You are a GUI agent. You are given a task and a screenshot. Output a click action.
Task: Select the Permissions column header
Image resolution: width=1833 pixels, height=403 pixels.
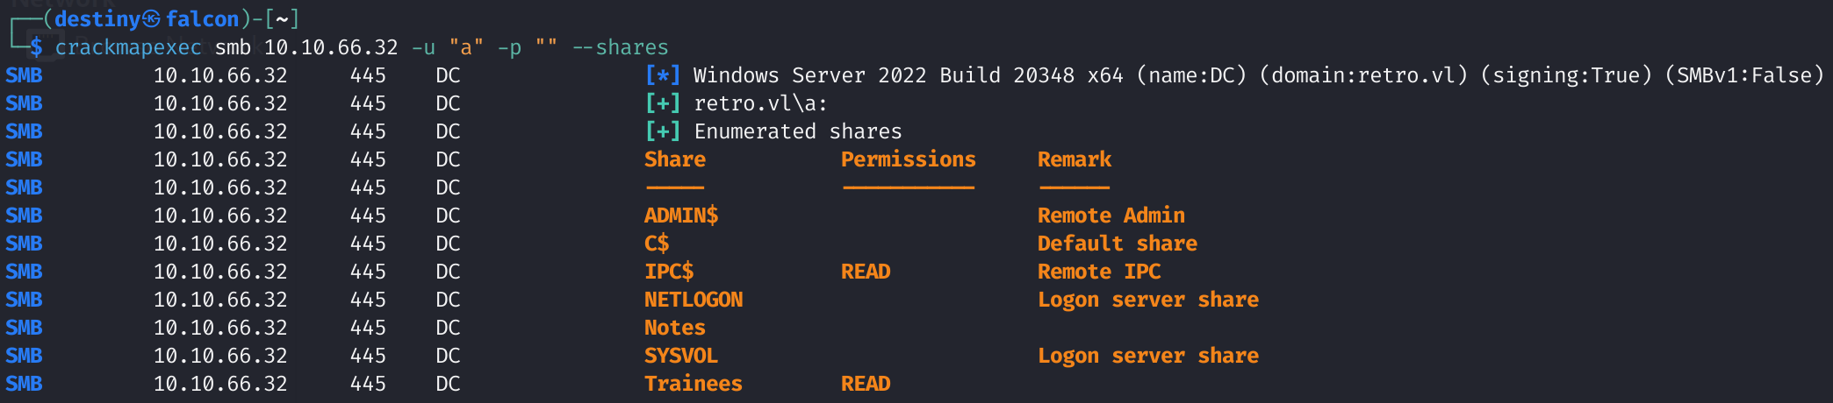tap(908, 159)
